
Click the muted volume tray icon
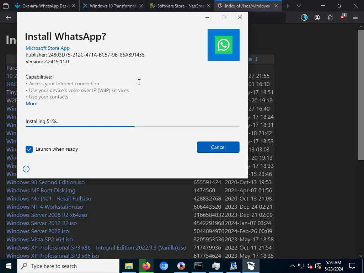(310, 266)
